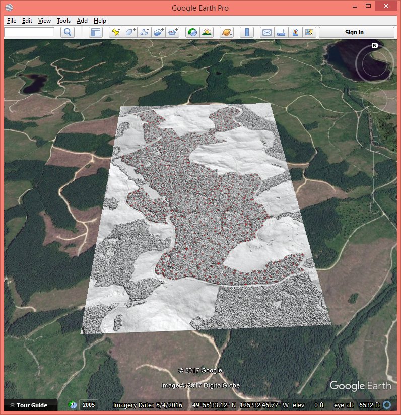Toggle the sidebar panel visibility
401x415 pixels.
point(95,32)
